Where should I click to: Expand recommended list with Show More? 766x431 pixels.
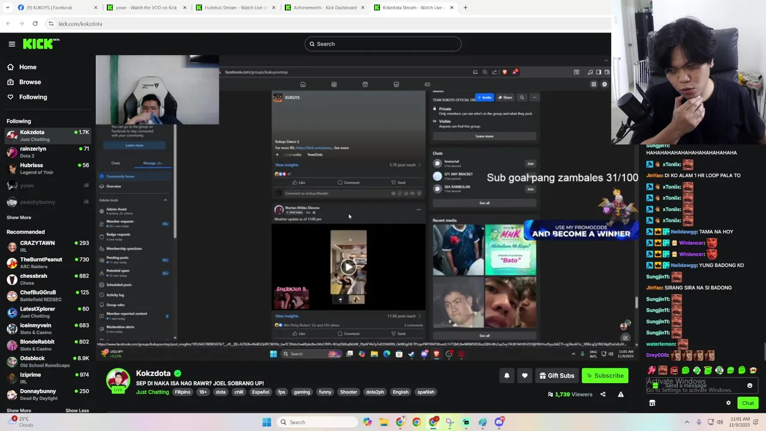[x=19, y=411]
